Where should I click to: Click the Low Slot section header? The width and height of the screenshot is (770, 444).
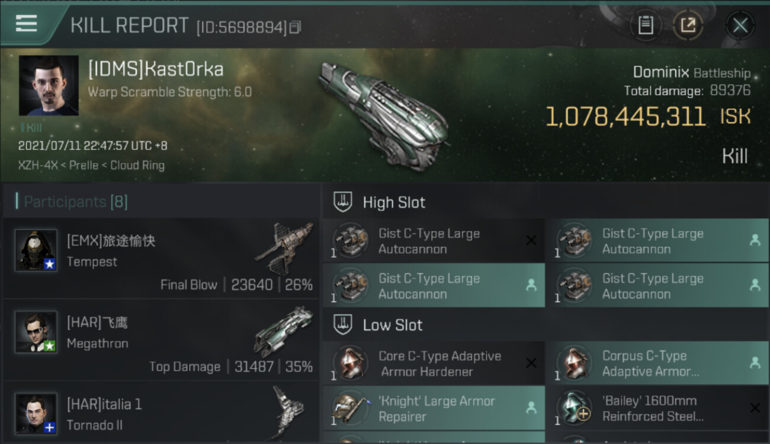[x=393, y=325]
